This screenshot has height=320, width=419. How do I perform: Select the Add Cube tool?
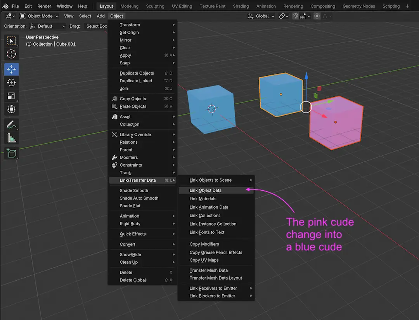coord(11,153)
